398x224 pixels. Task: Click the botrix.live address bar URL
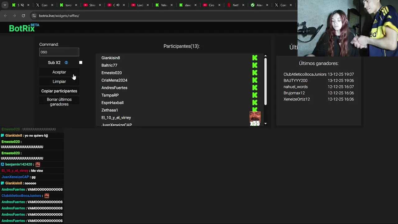pyautogui.click(x=59, y=16)
